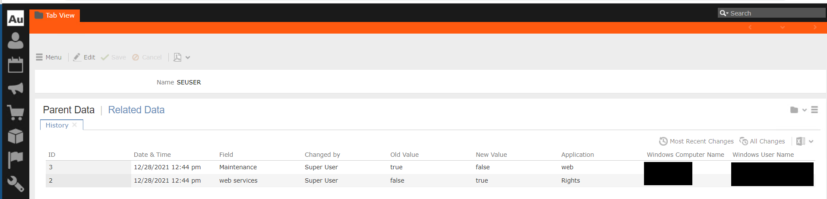Open the Tab View tab
The height and width of the screenshot is (199, 827).
tap(55, 16)
